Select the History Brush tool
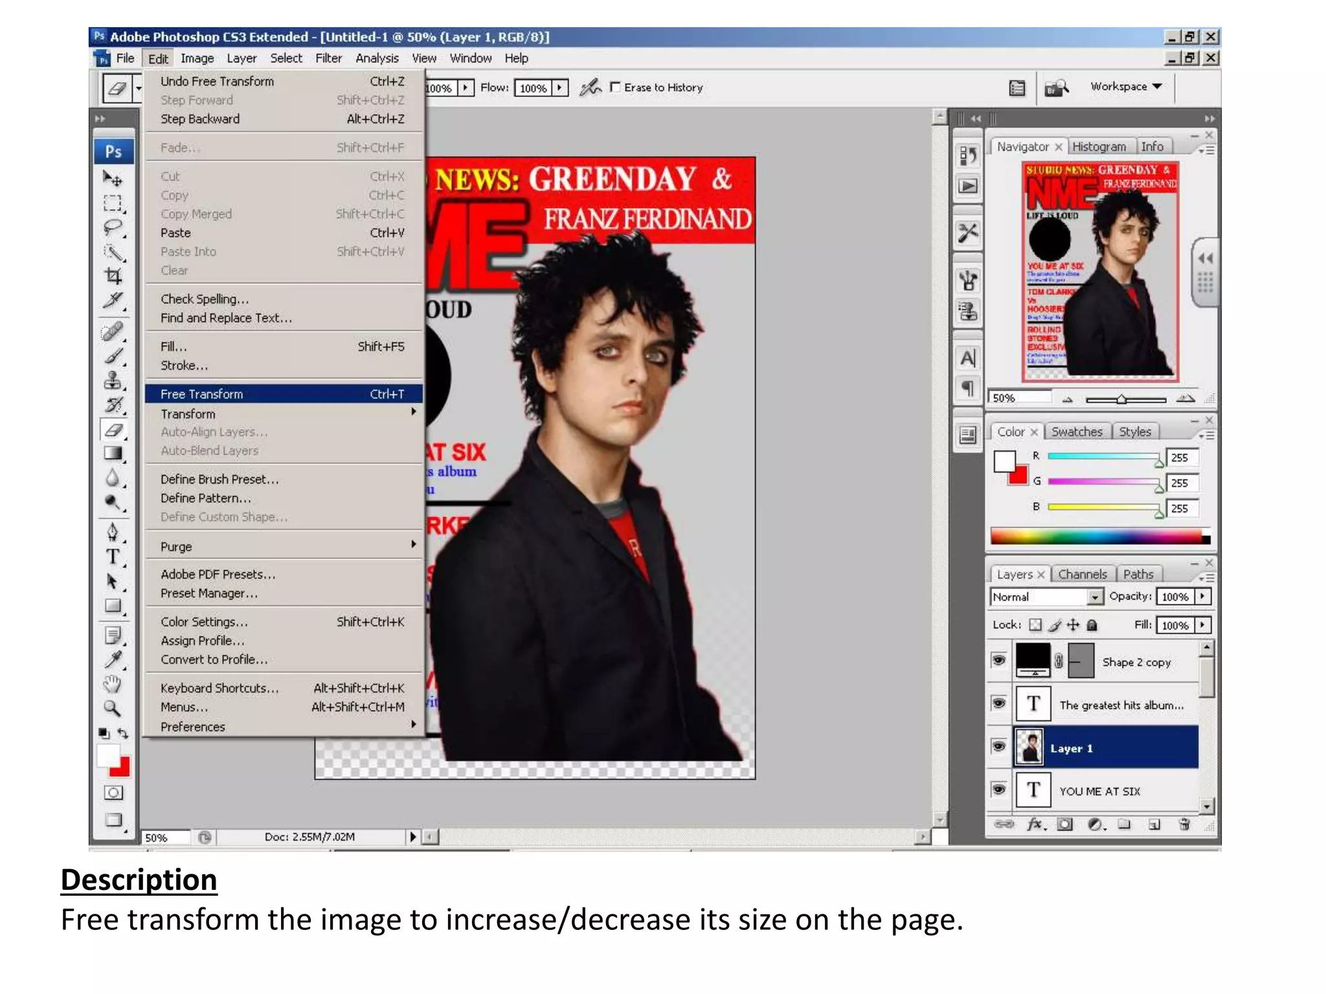The height and width of the screenshot is (994, 1326). click(x=113, y=405)
